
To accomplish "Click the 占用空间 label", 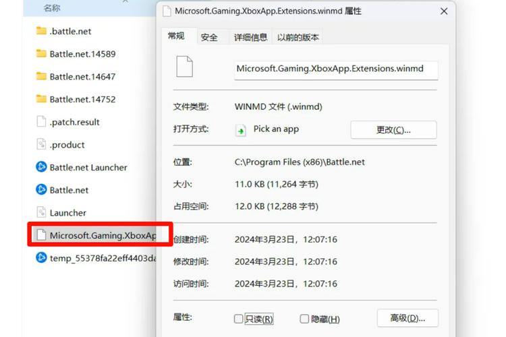I will click(x=191, y=206).
